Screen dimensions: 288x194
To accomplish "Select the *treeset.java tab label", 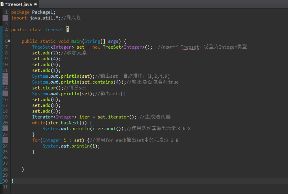I will (18, 4).
